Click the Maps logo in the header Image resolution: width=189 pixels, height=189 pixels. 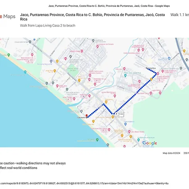(x=8, y=16)
